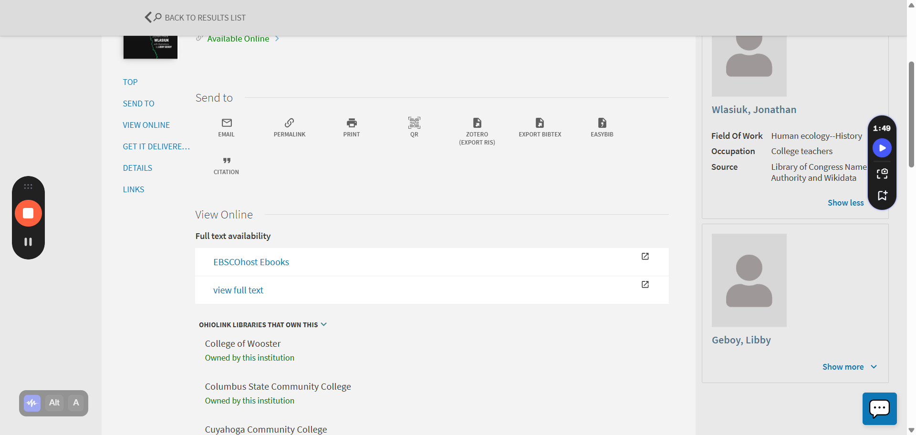Open EBSCOhost Ebooks in new window icon

[645, 257]
